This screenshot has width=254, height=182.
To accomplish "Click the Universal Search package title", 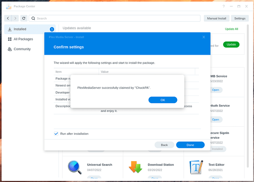I will [x=99, y=164].
